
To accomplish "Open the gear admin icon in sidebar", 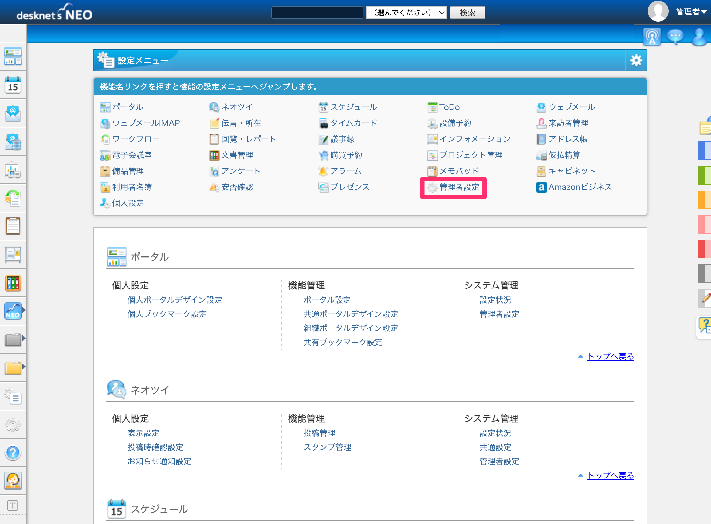I will coord(13,424).
